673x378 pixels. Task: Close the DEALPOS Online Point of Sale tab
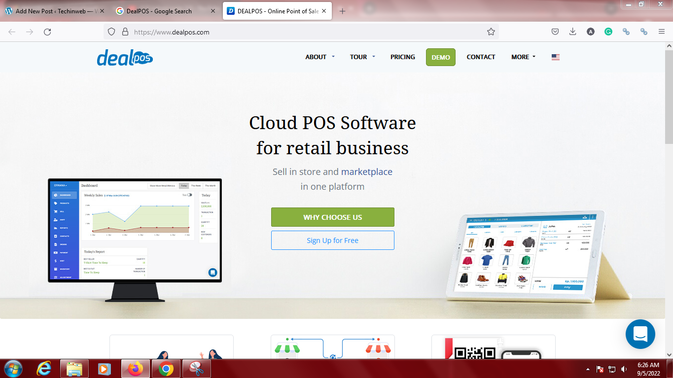click(324, 11)
